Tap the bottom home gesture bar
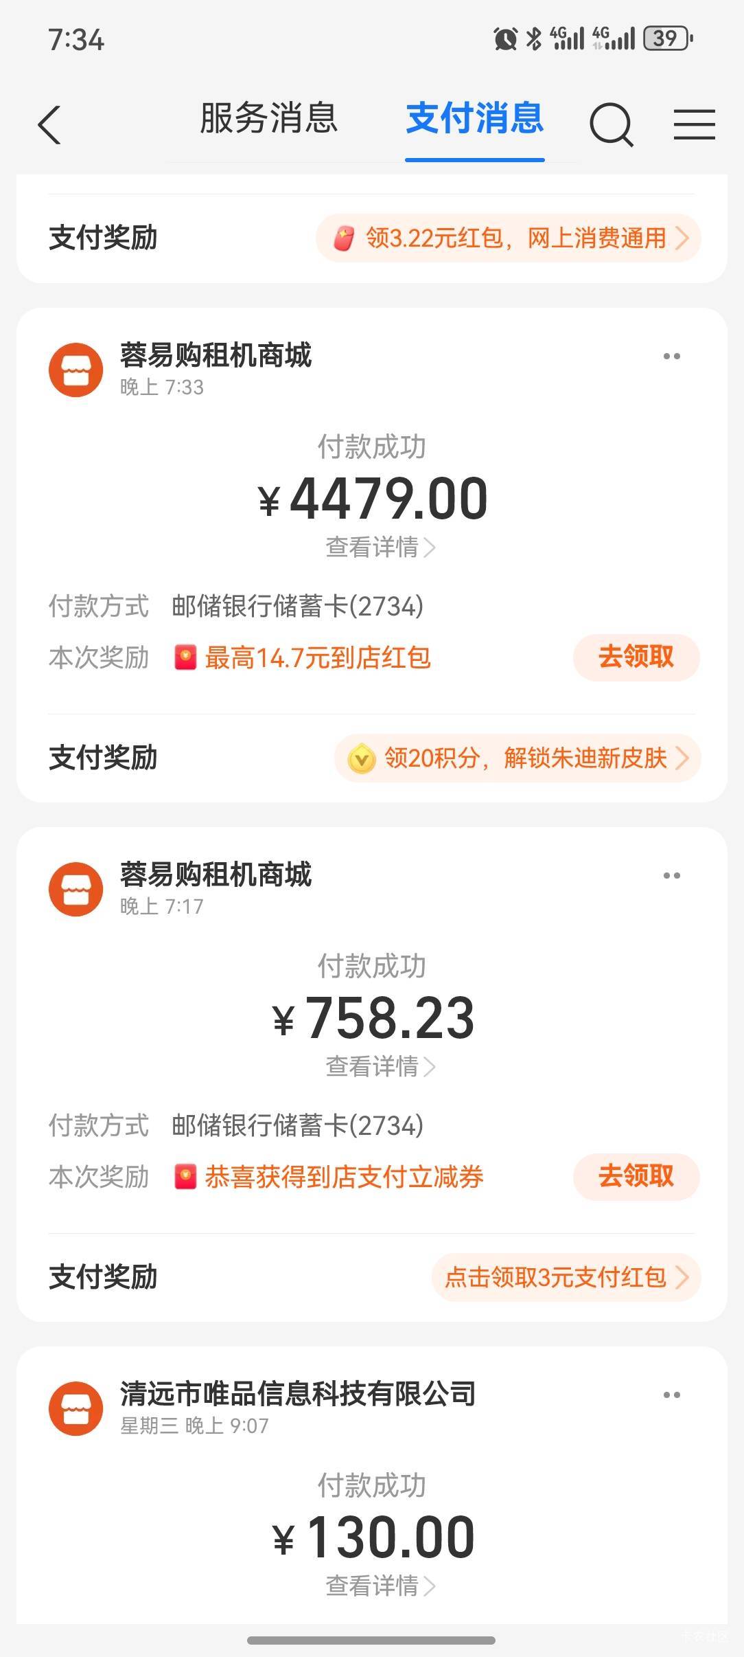The image size is (744, 1657). [x=371, y=1641]
